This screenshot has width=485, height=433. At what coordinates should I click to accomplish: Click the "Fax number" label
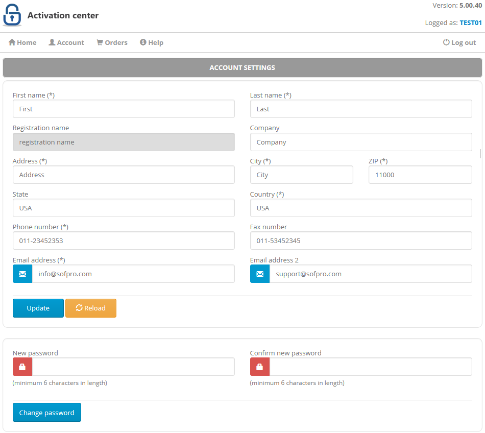tap(269, 227)
